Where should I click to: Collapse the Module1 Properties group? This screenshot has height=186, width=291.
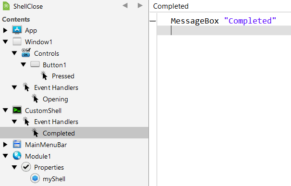[x=14, y=167]
